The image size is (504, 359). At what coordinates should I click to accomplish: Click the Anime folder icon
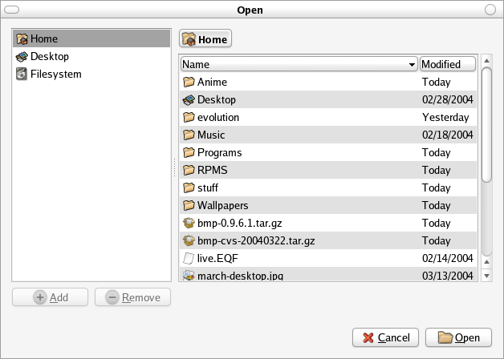pos(189,82)
